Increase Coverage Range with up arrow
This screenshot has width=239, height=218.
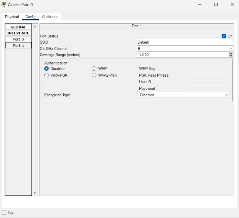coord(231,53)
